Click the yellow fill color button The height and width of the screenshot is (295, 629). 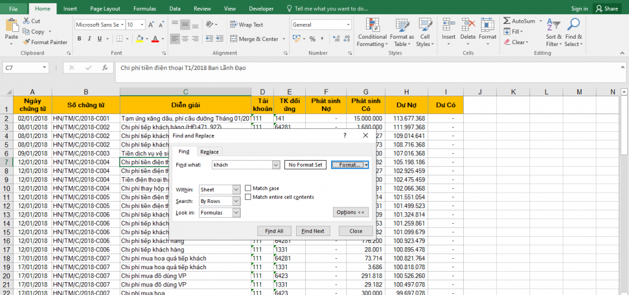[140, 39]
